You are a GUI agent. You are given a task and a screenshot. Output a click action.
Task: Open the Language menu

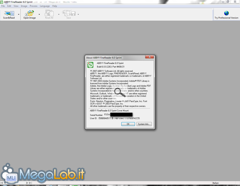[x=45, y=6]
